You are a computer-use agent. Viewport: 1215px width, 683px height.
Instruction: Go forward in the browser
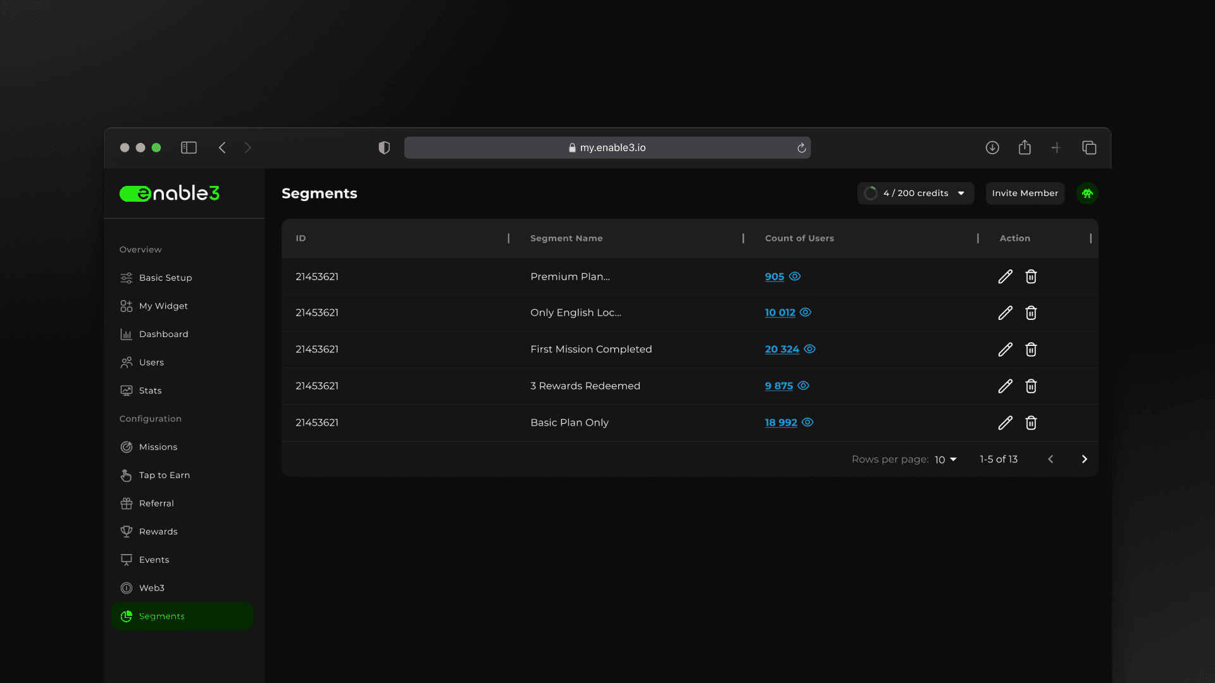click(x=248, y=148)
